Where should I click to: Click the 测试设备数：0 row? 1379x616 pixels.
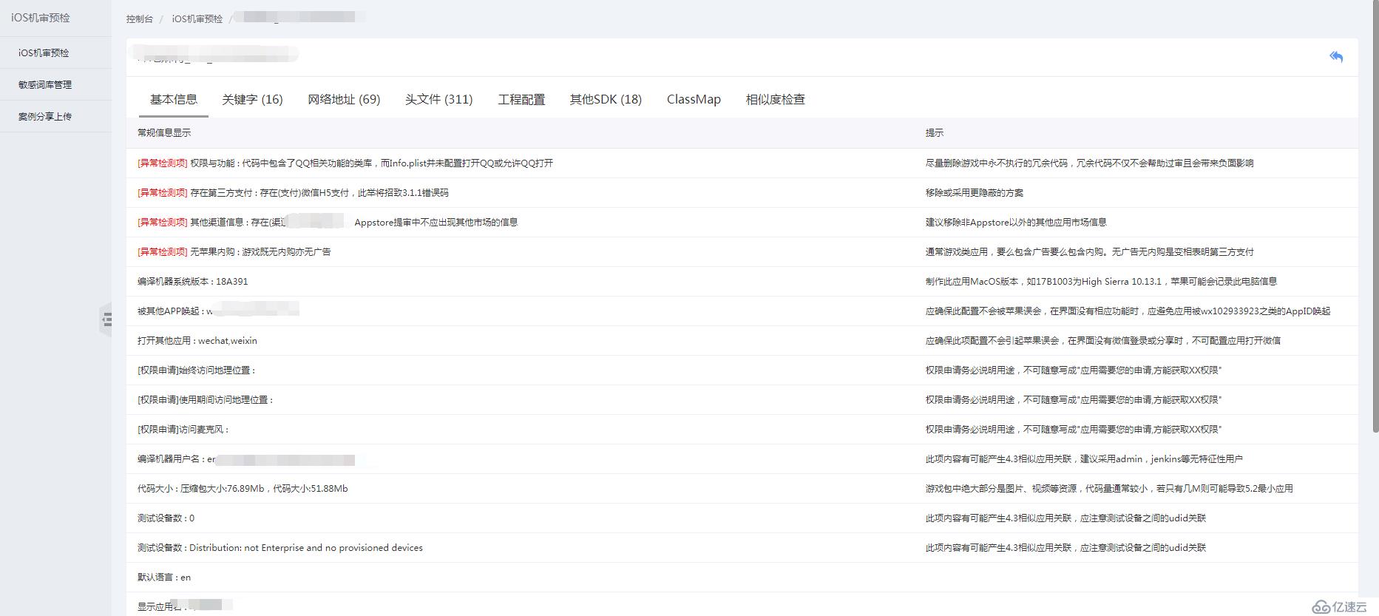[x=742, y=518]
